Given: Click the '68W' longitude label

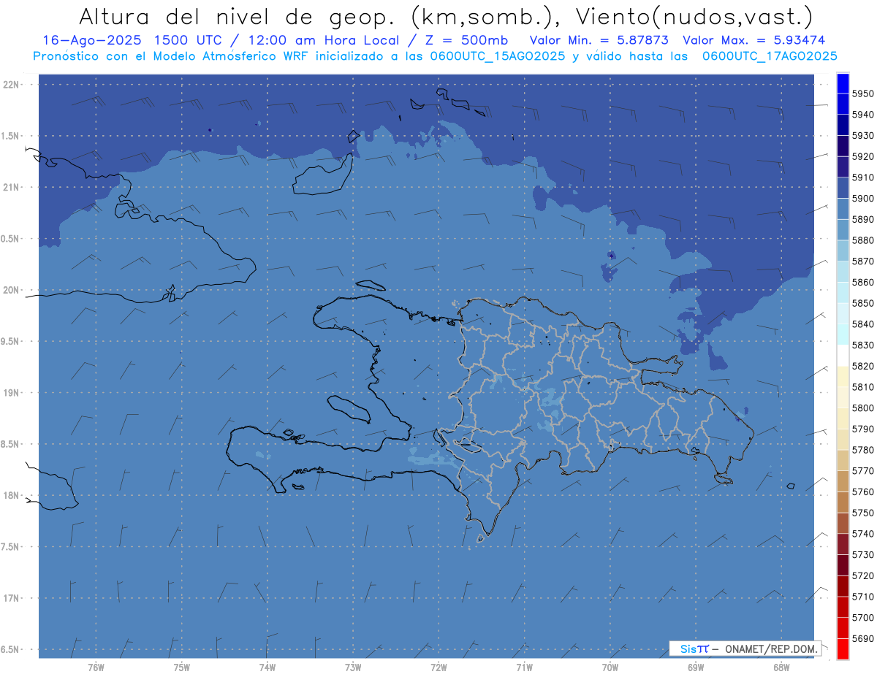Looking at the screenshot, I should [x=781, y=668].
